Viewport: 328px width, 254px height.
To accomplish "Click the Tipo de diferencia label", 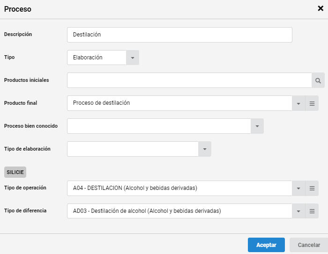I will pos(25,210).
